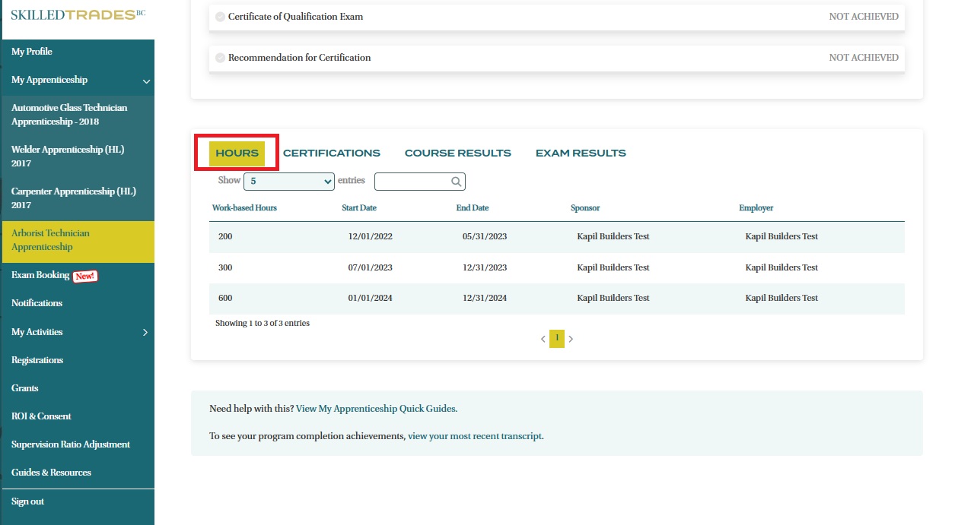Sort by Work-based Hours column header

(x=244, y=208)
